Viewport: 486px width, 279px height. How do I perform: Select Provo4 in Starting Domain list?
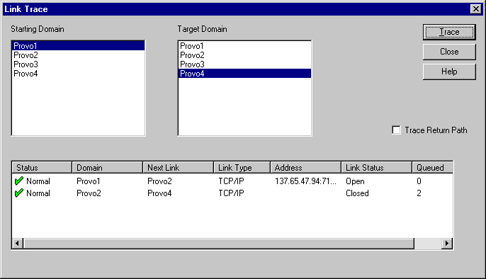(x=78, y=74)
